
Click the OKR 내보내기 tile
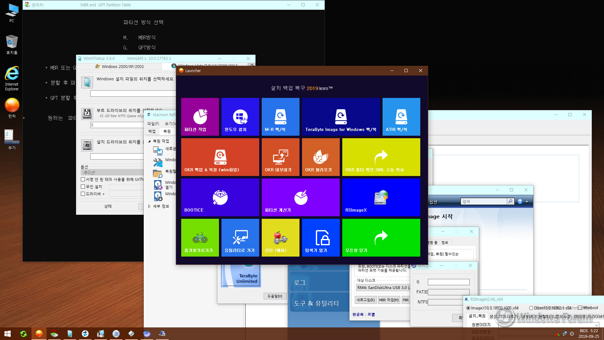tap(280, 157)
